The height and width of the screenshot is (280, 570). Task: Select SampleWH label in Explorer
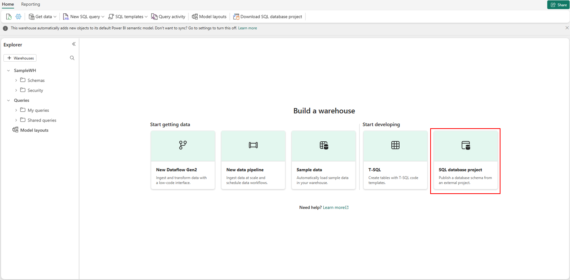point(25,70)
